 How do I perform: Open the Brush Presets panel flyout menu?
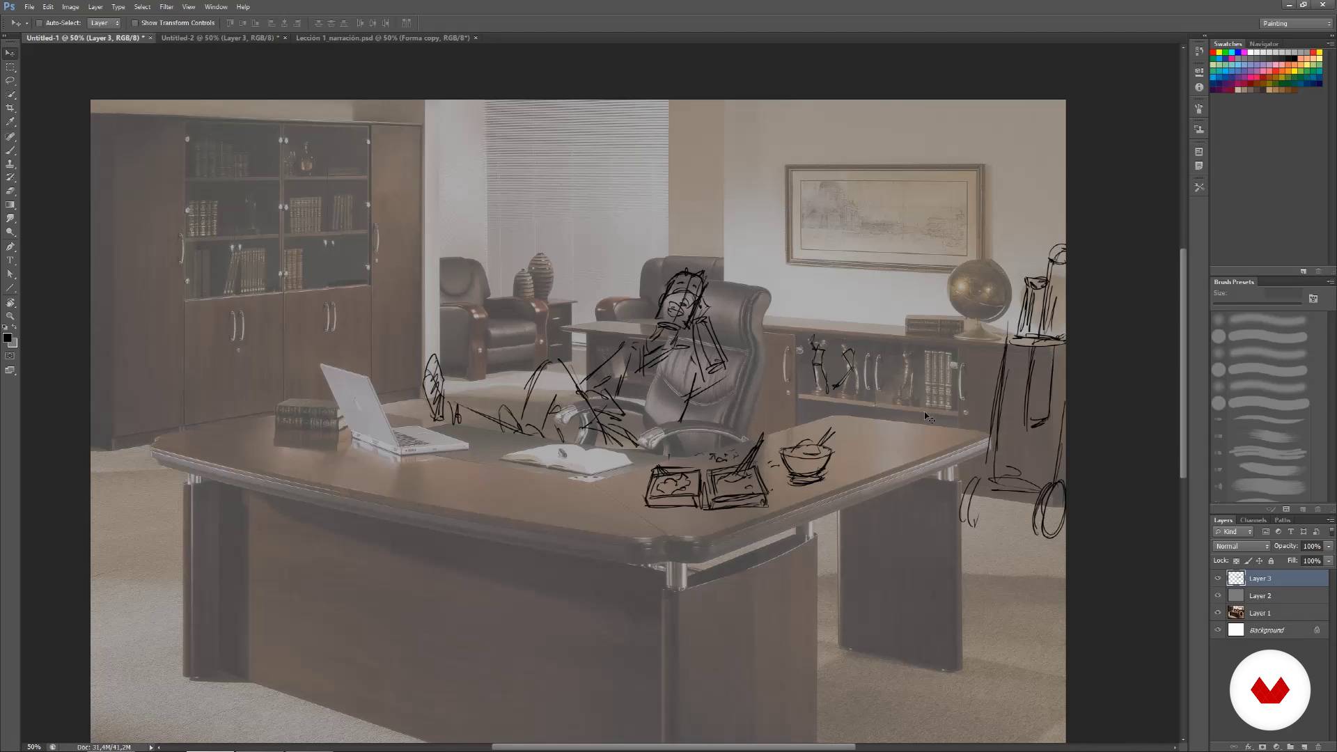pos(1330,282)
